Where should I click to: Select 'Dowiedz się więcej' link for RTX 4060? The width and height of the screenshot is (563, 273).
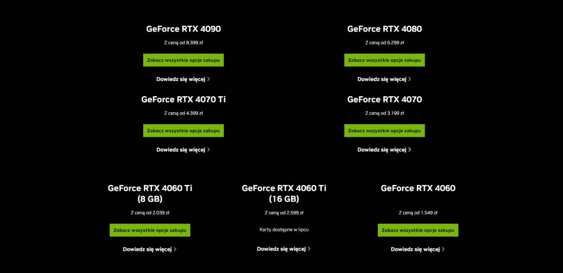(x=415, y=249)
